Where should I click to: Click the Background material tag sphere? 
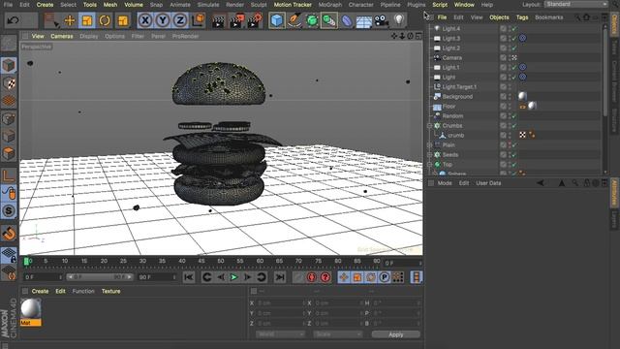pos(522,96)
